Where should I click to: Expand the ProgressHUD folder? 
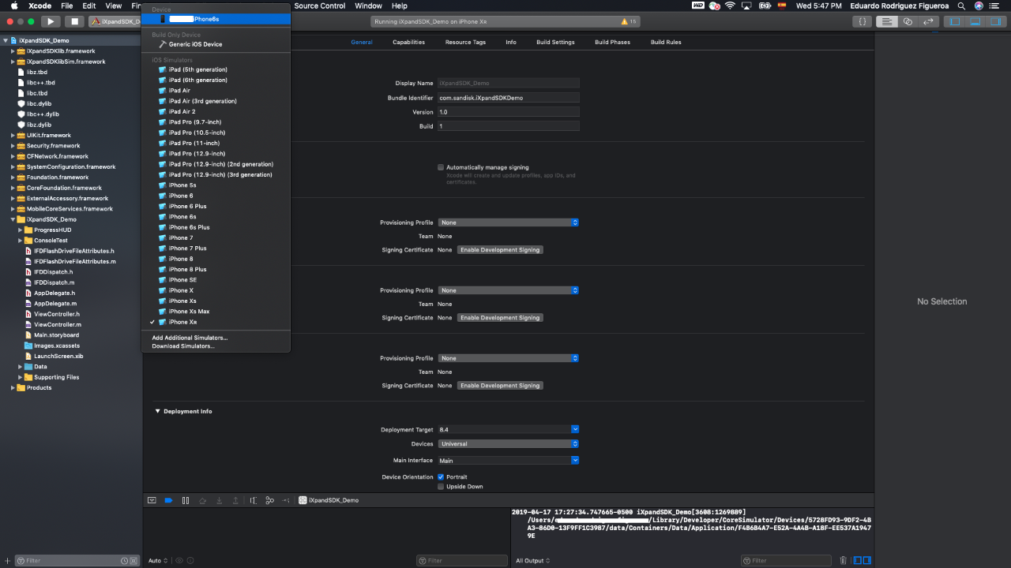click(21, 230)
